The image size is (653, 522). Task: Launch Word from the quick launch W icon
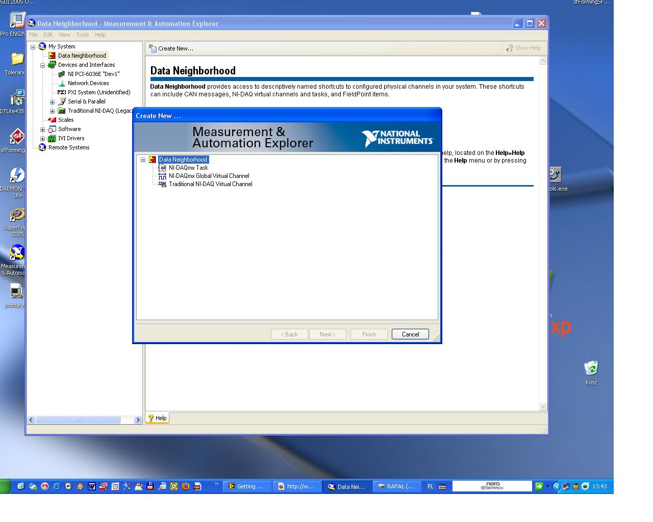[92, 486]
